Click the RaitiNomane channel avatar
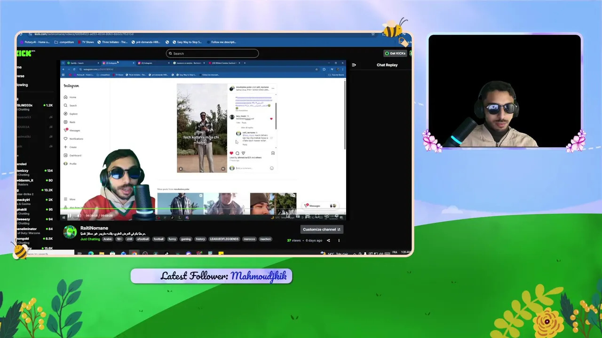Screen dimensions: 602x338 pos(70,232)
